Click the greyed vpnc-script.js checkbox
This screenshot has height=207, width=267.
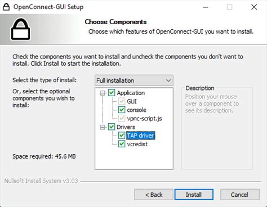tap(122, 118)
